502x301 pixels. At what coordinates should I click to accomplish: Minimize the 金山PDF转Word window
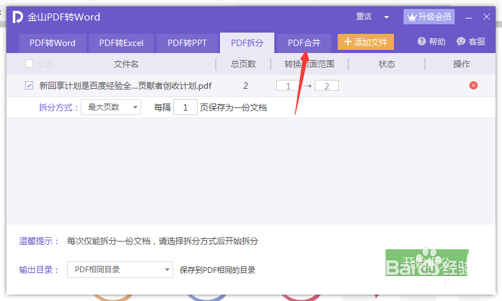coord(469,17)
